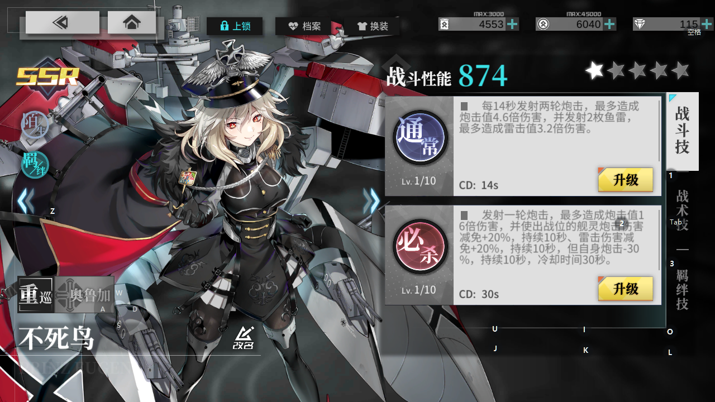The image size is (715, 402).
Task: Click the 改名 rename icon
Action: coord(244,338)
